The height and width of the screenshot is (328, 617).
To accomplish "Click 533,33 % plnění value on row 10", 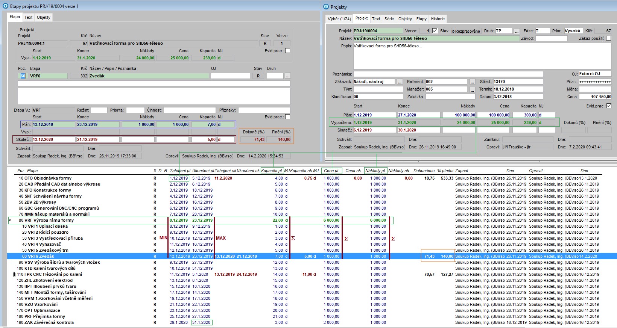I will 447,178.
